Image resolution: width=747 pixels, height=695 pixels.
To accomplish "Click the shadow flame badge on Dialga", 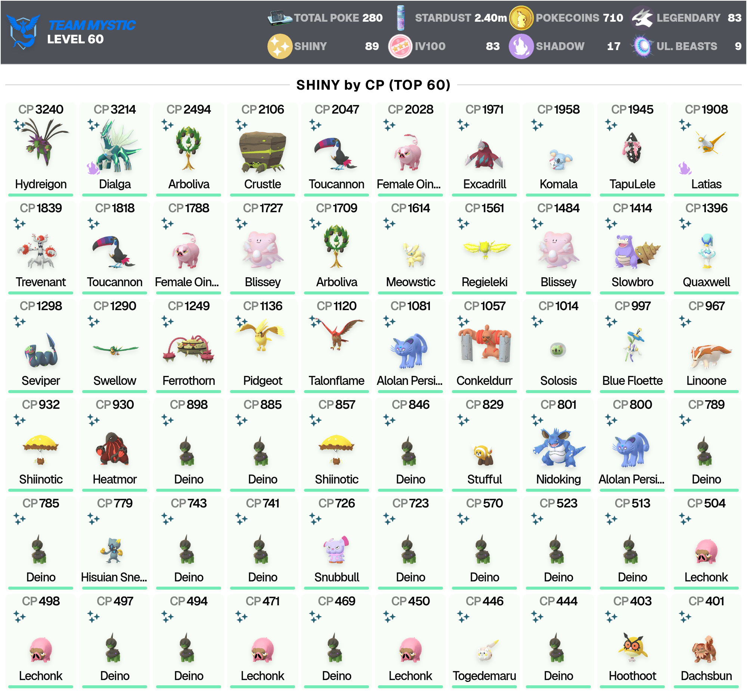I will click(93, 168).
